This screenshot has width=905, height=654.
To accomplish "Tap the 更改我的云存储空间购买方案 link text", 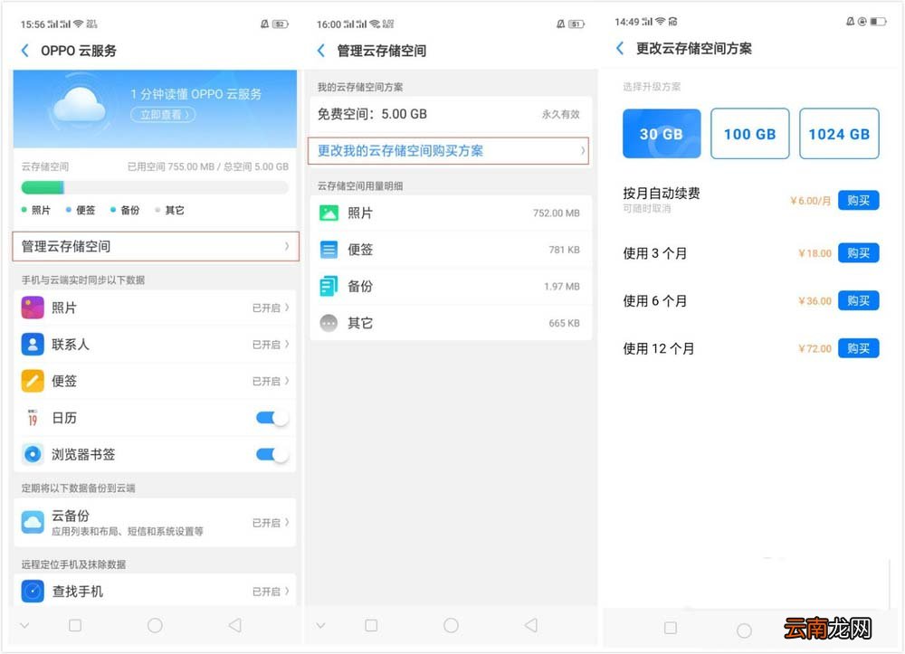I will (401, 150).
